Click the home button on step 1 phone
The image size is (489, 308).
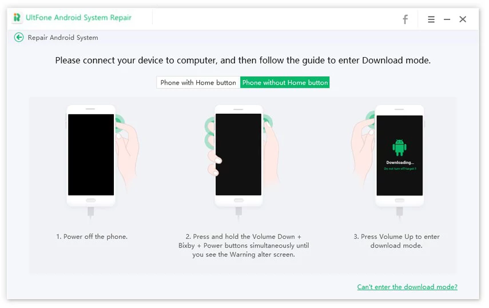91,201
